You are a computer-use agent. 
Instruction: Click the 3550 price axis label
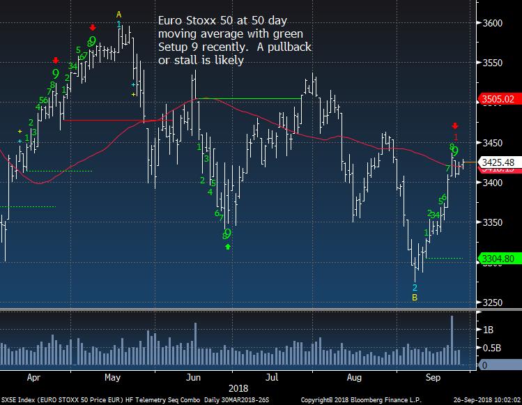492,63
